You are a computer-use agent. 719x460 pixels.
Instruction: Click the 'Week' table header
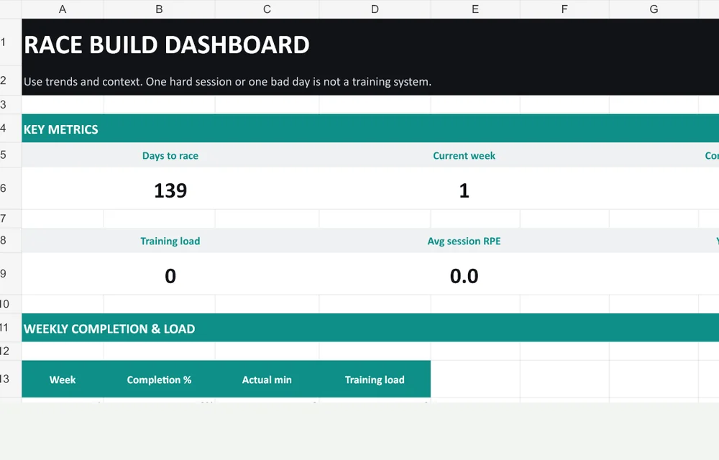pos(63,379)
